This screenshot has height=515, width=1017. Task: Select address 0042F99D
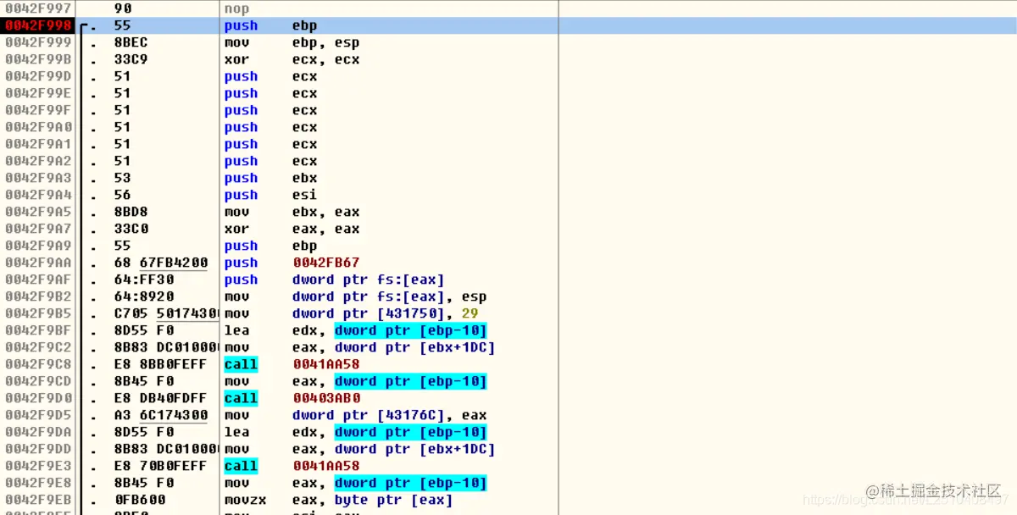click(38, 76)
